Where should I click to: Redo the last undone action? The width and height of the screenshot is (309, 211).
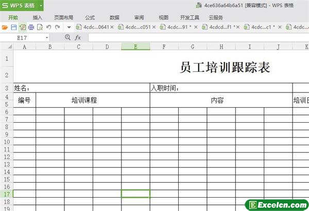pos(57,27)
